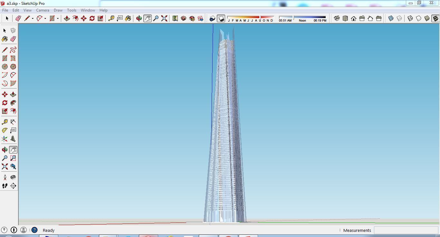Enable Shaded face style
This screenshot has width=440, height=237.
(427, 19)
